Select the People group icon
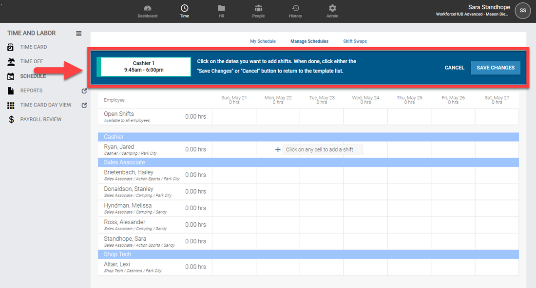Screen dimensions: 536x288 tap(258, 8)
